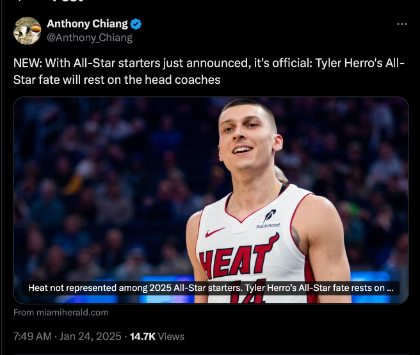Click the 7:49 AM timestamp

click(x=31, y=336)
